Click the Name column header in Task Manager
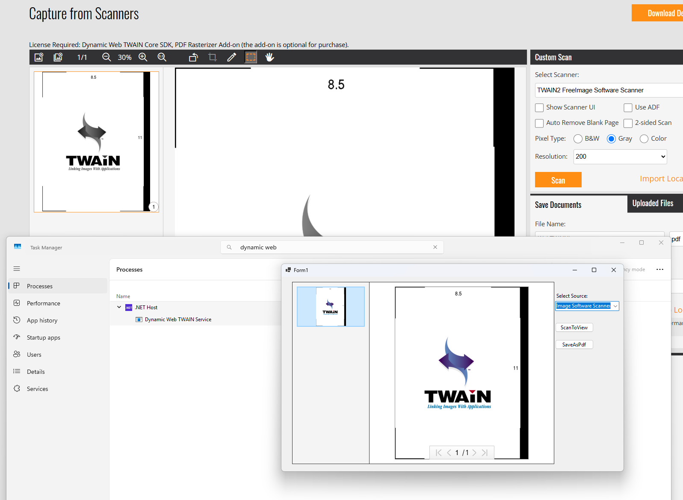Viewport: 683px width, 500px height. pos(123,296)
